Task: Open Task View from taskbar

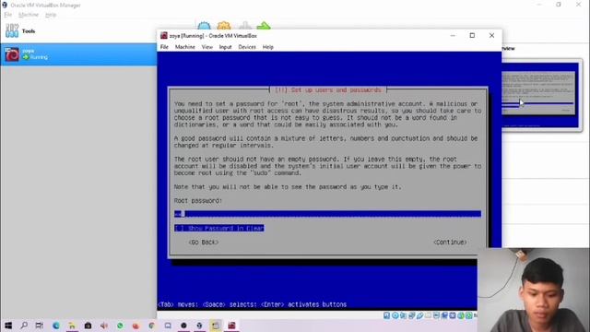Action: (x=39, y=326)
